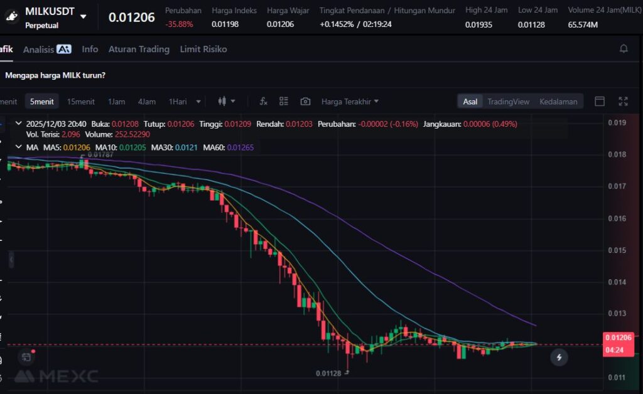Click 'Mengapa harga MILK turun?' link
Image resolution: width=643 pixels, height=394 pixels.
(x=55, y=75)
